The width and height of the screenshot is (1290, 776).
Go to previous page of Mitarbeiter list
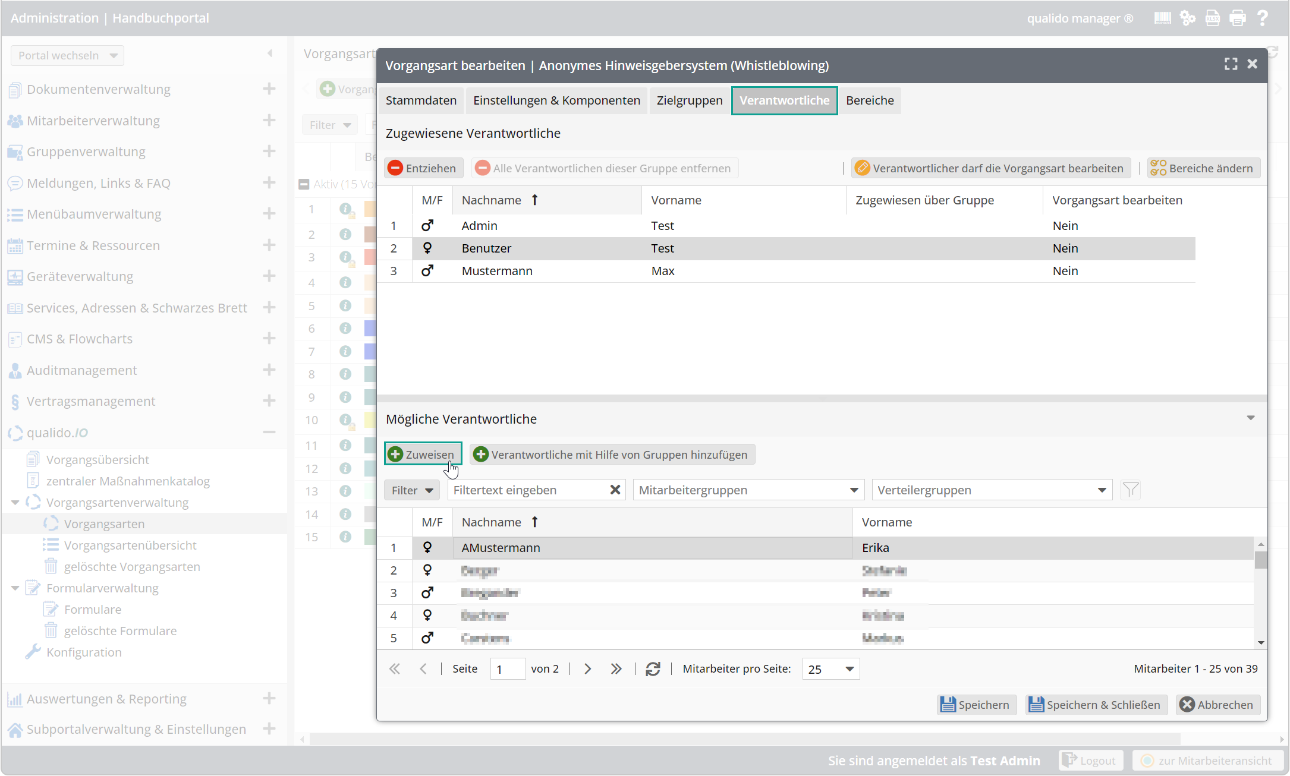click(x=423, y=669)
